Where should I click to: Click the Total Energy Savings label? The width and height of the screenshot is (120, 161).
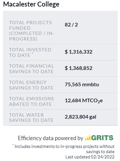coord(31,85)
